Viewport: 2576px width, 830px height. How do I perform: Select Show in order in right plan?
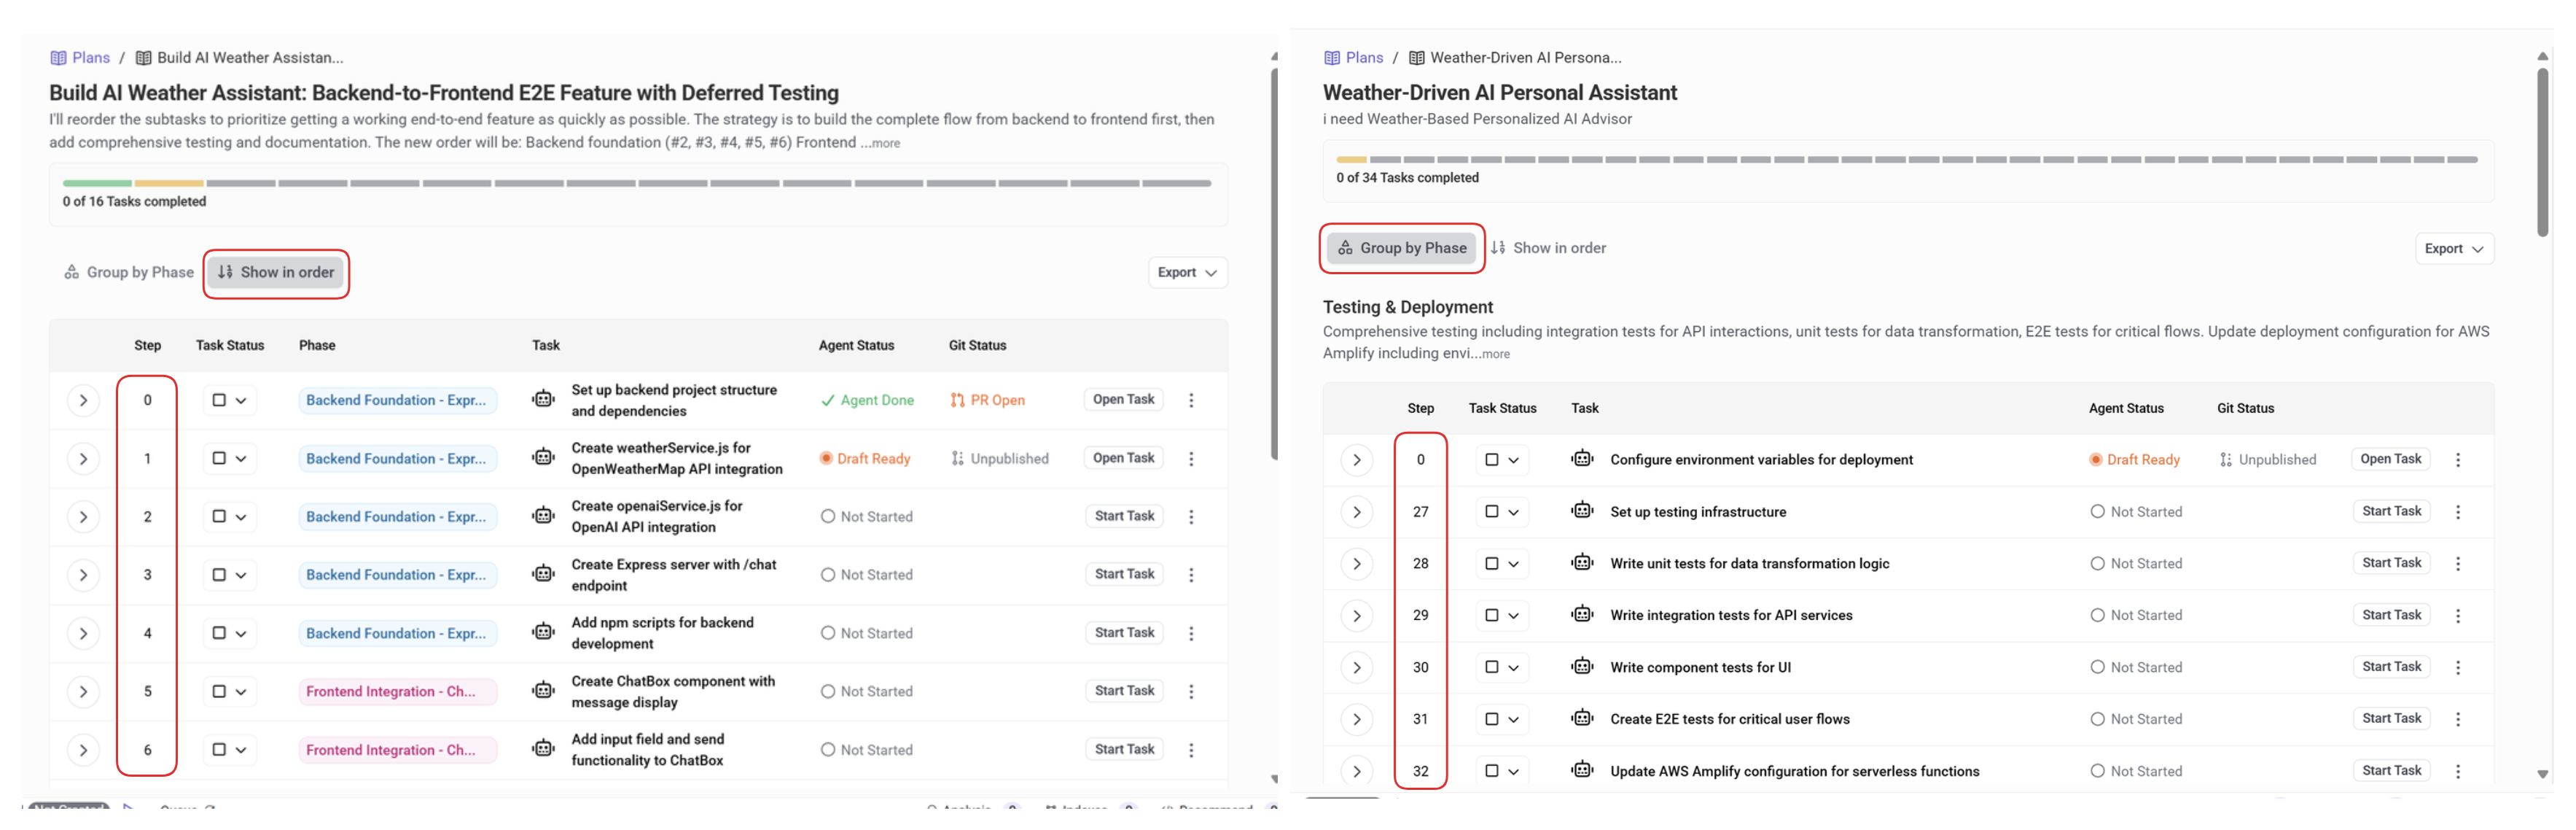pos(1548,249)
